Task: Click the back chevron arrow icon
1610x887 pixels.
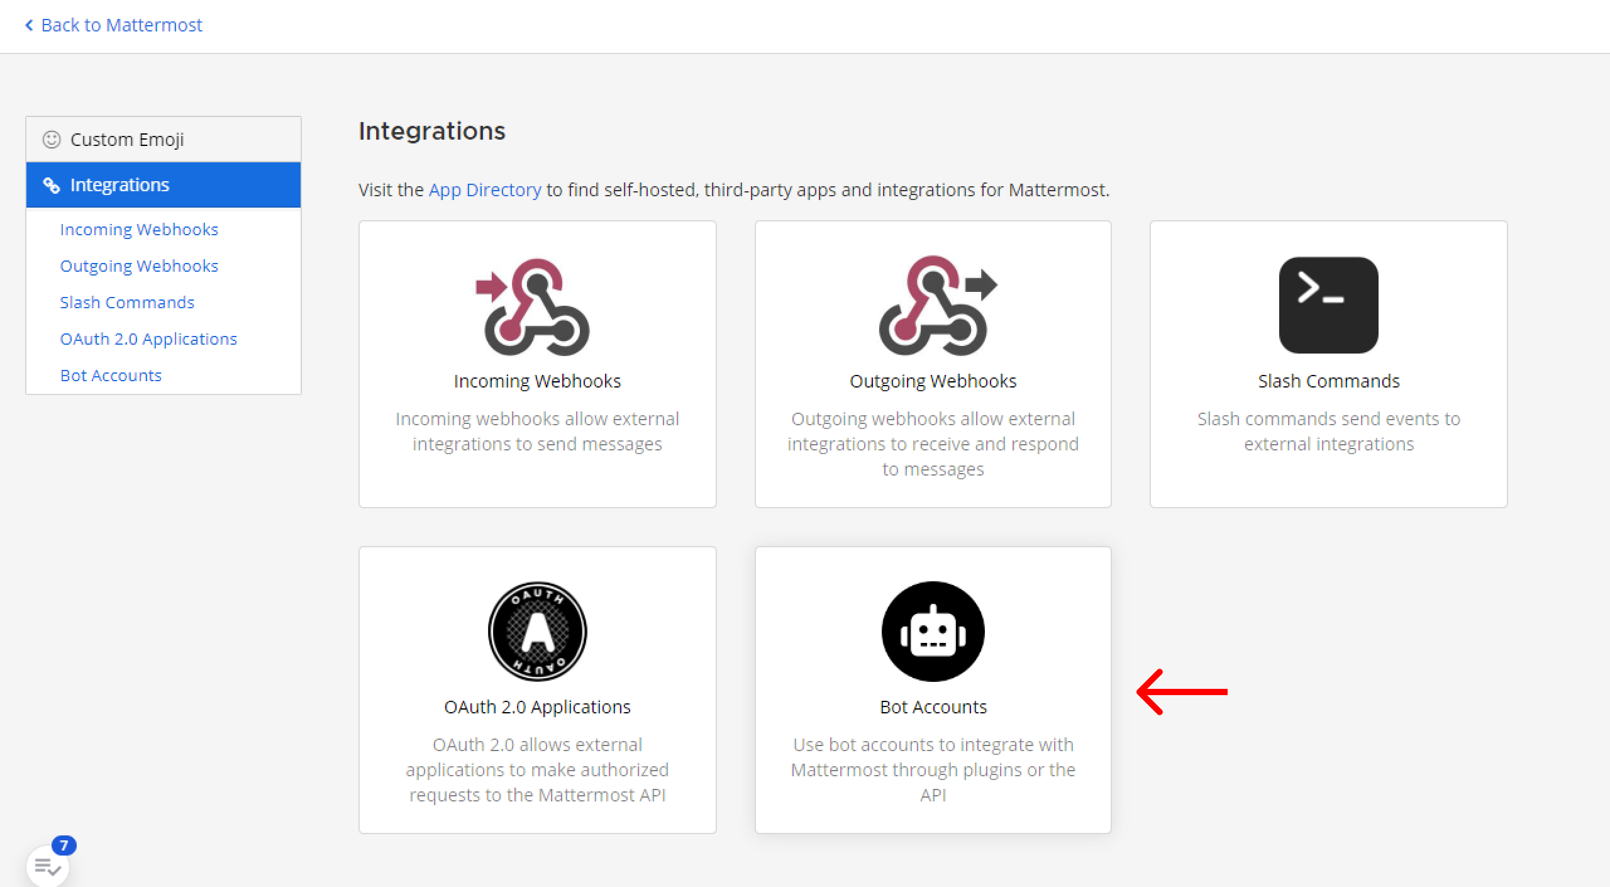Action: (x=29, y=25)
